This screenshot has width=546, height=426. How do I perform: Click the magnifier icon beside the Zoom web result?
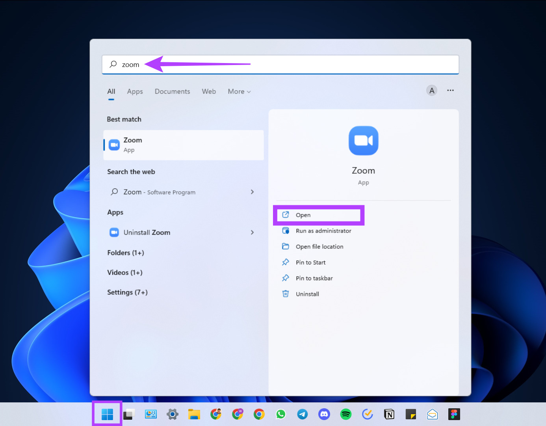pos(115,192)
